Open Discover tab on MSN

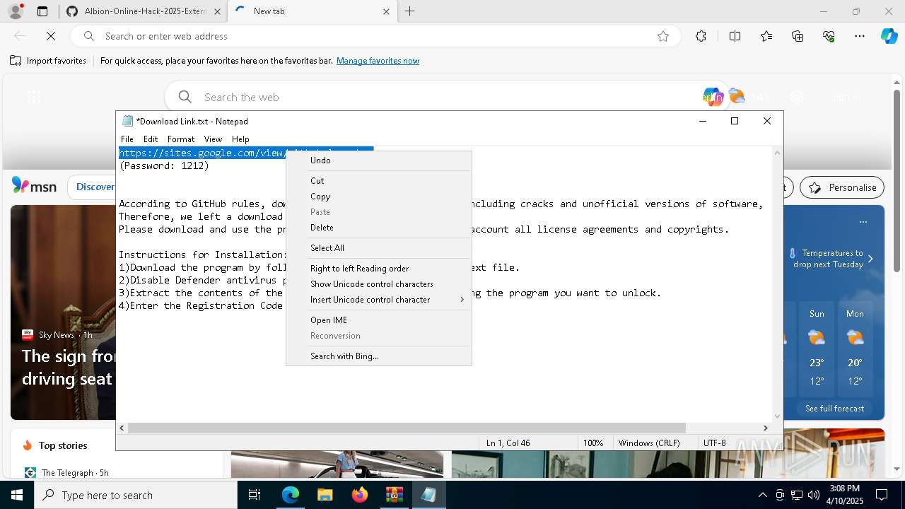coord(95,187)
